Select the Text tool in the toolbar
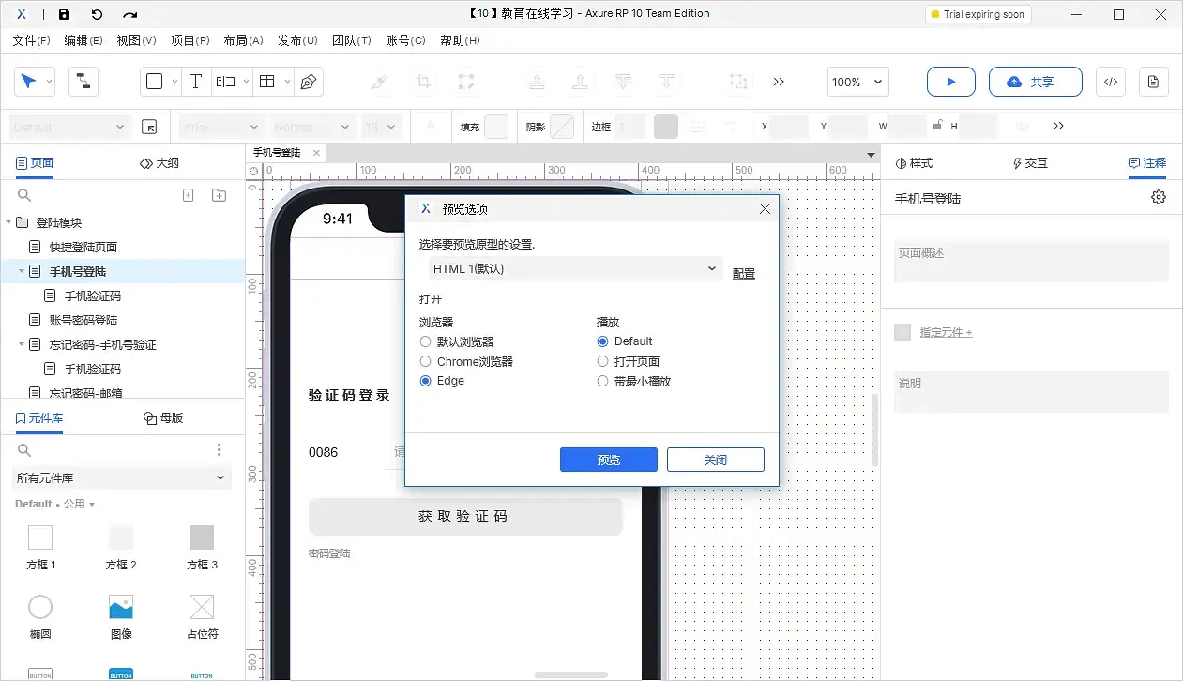The image size is (1183, 681). [196, 82]
